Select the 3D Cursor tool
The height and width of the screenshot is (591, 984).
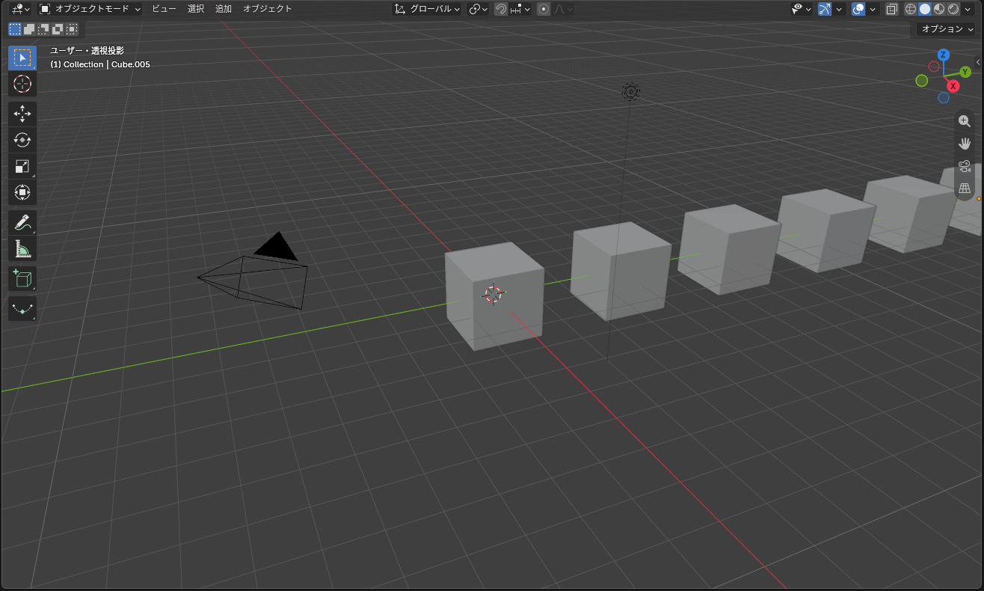coord(22,84)
